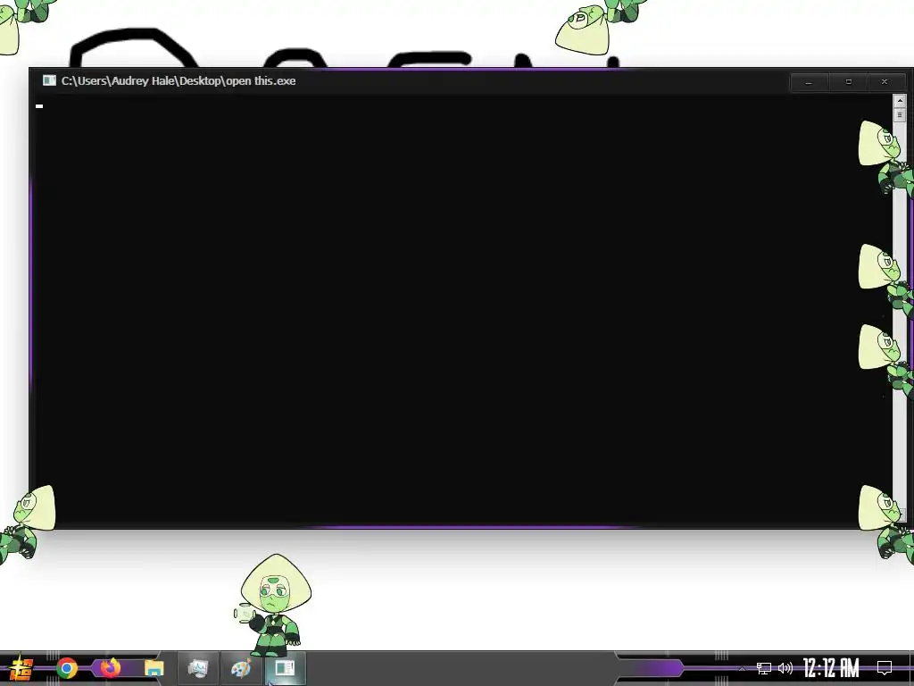Maximize the open this.exe console window
The height and width of the screenshot is (686, 914).
[x=848, y=82]
